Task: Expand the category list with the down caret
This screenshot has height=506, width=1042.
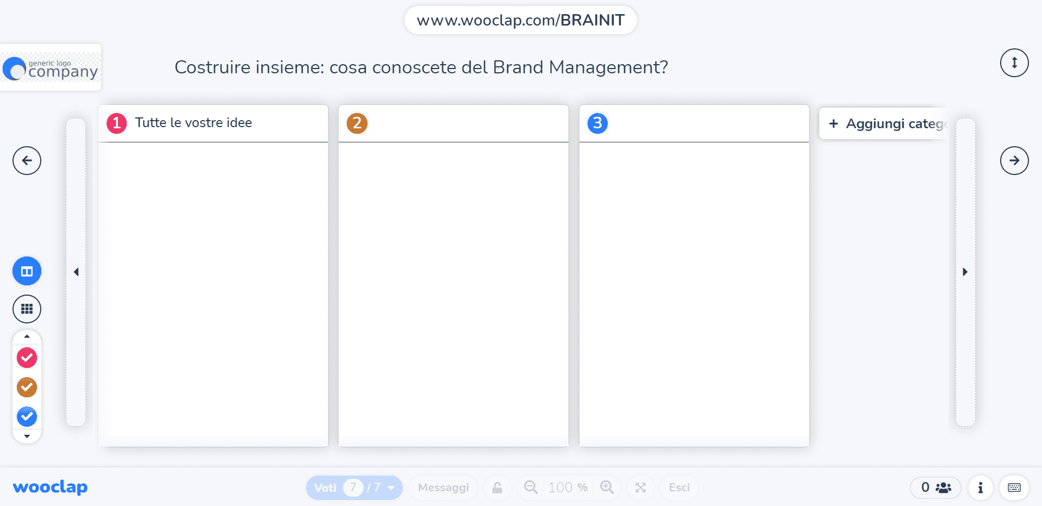Action: coord(27,436)
